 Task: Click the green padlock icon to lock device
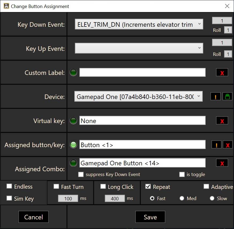[227, 96]
